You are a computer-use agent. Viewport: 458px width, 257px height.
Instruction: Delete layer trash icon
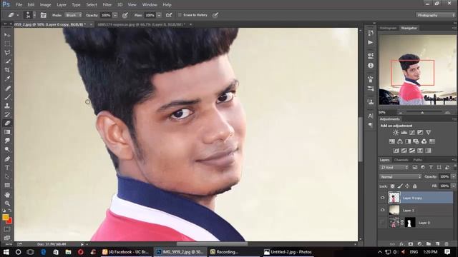[447, 244]
